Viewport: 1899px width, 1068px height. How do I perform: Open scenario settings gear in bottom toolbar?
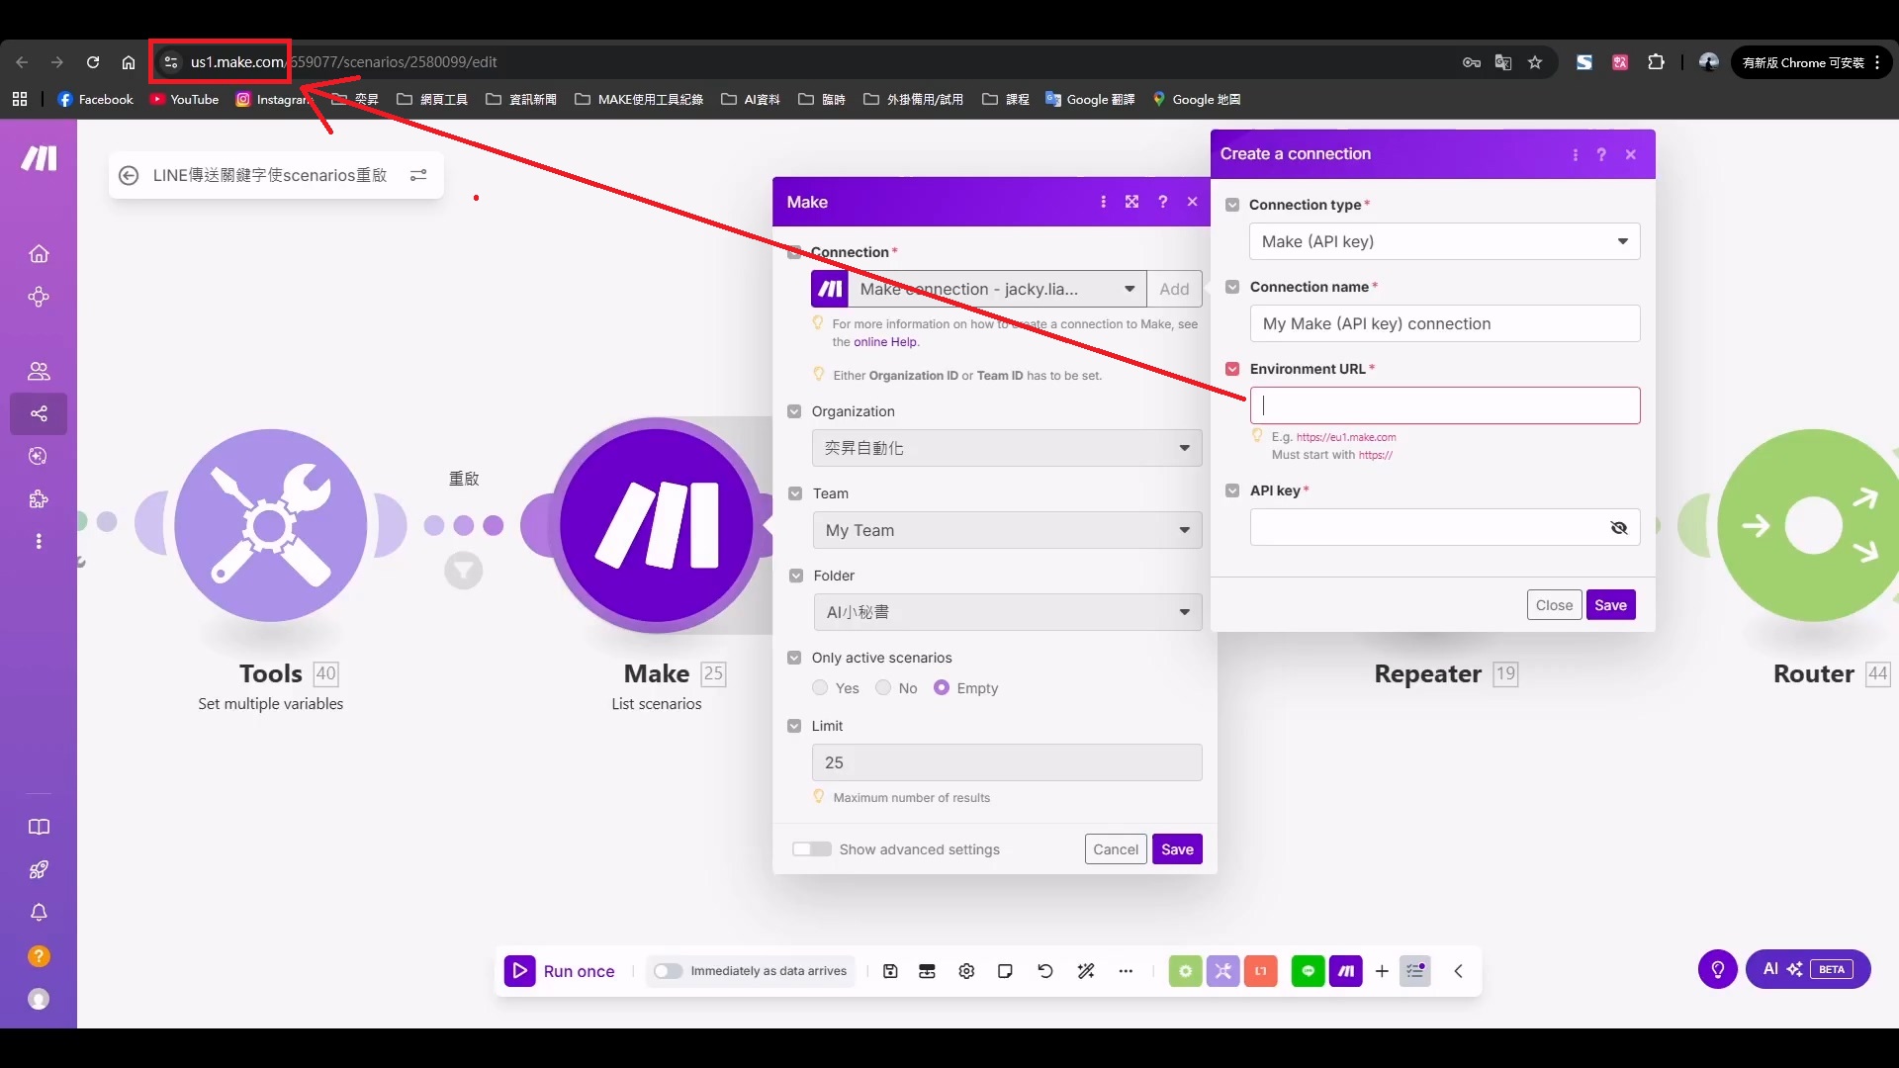coord(966,971)
